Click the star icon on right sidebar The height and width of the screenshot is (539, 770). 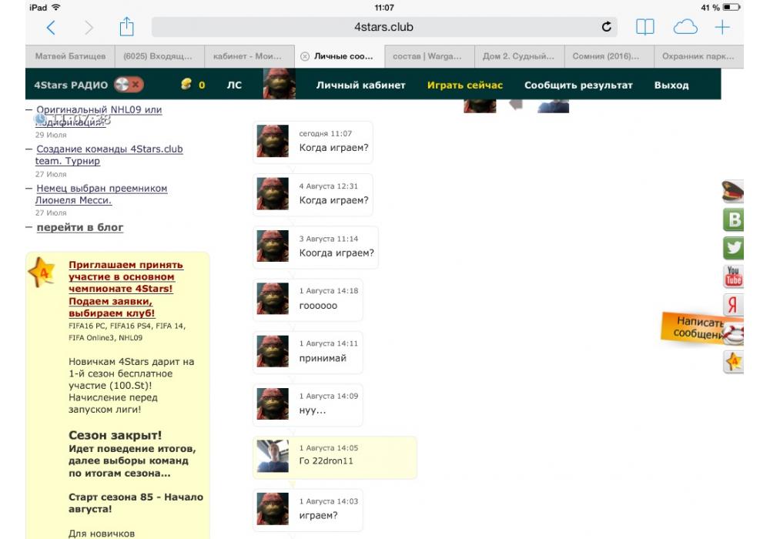tap(733, 362)
